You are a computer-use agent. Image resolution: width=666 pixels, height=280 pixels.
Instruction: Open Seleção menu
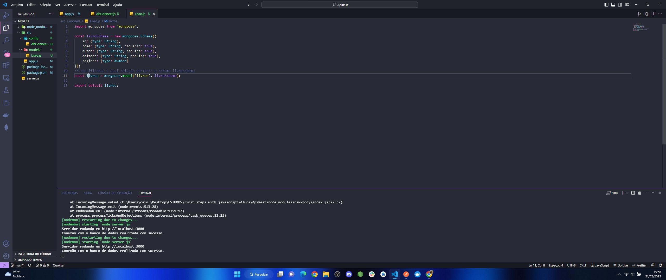pyautogui.click(x=45, y=5)
